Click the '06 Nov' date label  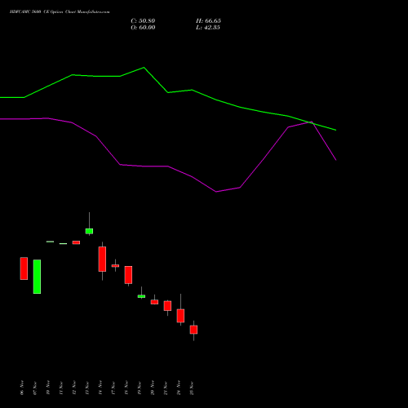[x=22, y=388]
